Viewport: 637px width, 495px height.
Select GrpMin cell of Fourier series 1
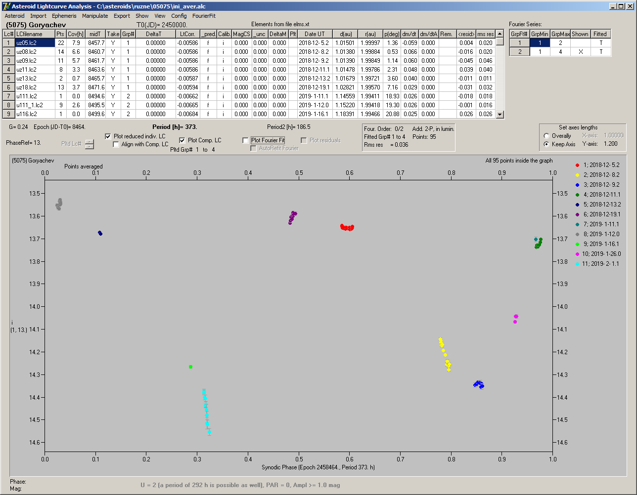(540, 43)
